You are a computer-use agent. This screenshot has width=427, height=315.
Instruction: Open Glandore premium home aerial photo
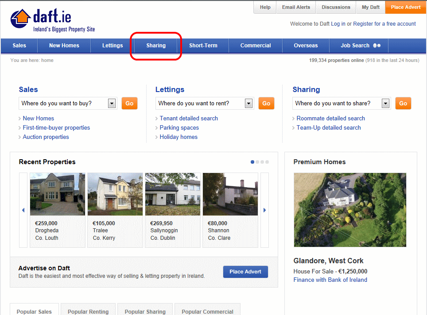pos(350,210)
